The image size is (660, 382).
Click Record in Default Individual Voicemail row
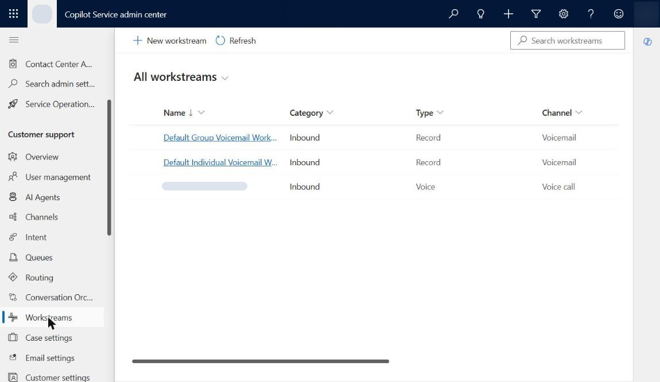point(428,162)
